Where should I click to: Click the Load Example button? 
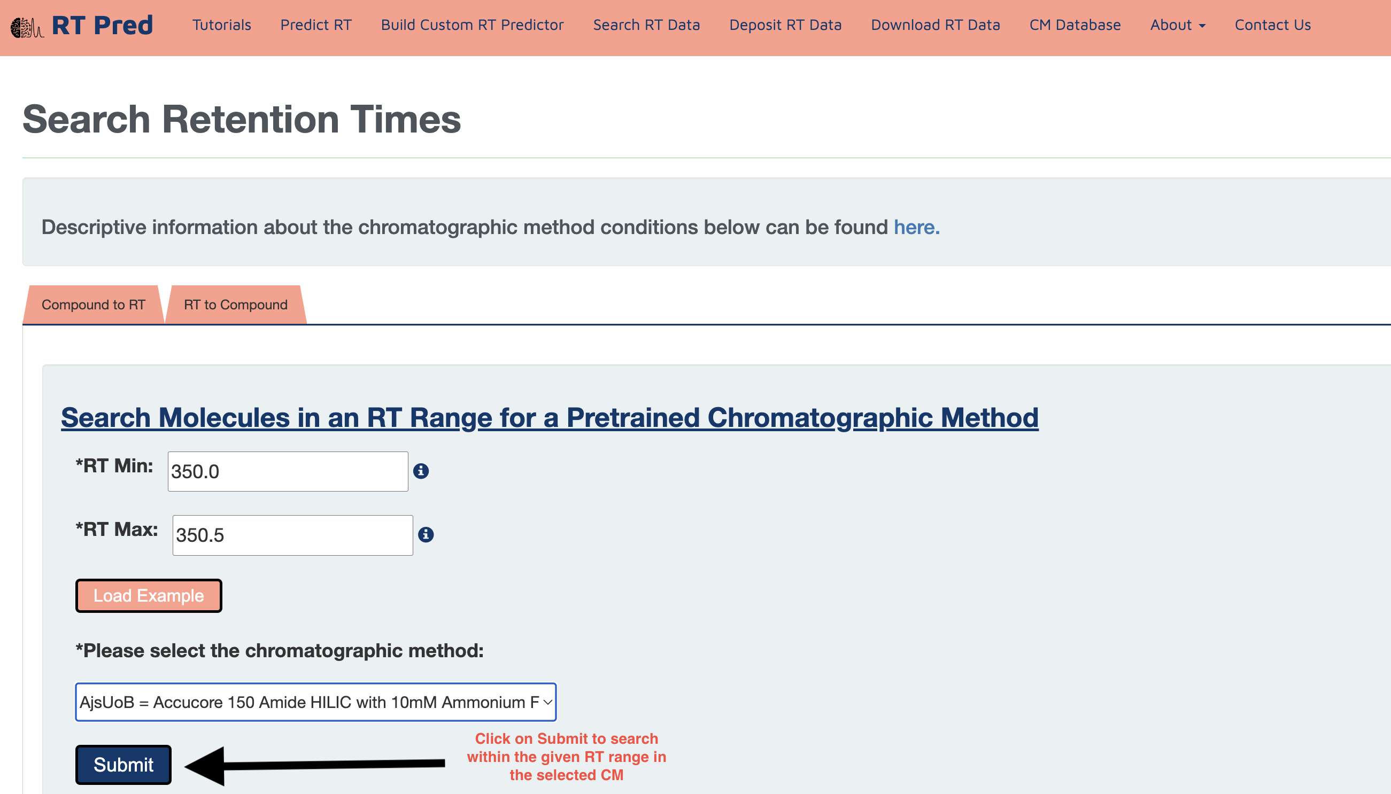(149, 595)
